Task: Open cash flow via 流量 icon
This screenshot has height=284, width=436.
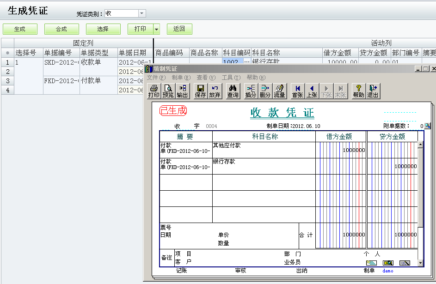Action: pyautogui.click(x=279, y=91)
